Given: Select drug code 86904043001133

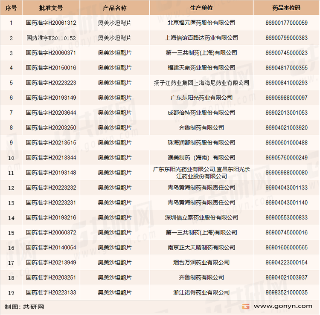Looking at the screenshot, I should (286, 188).
